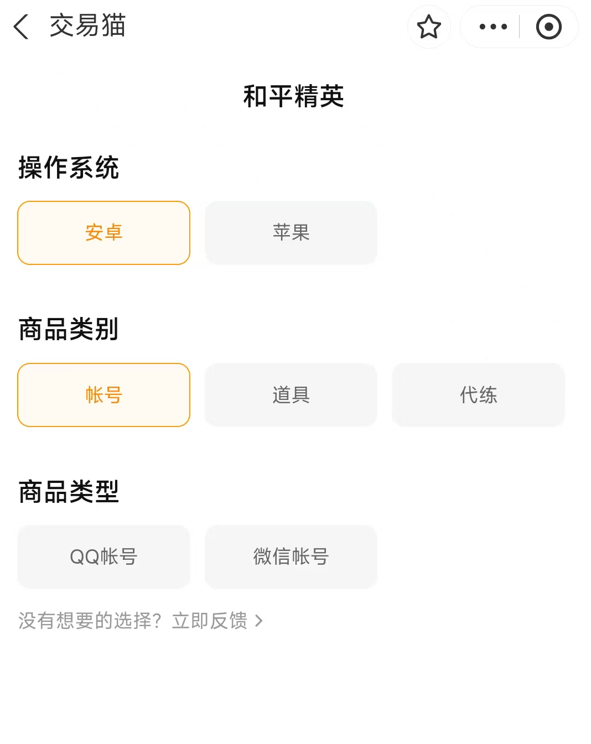591x744 pixels.
Task: Select the 安卓 operating system option
Action: pos(103,233)
